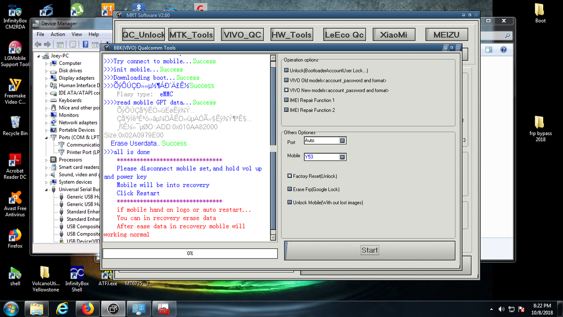Expand the Network adapters node
The height and width of the screenshot is (317, 563).
coord(47,123)
